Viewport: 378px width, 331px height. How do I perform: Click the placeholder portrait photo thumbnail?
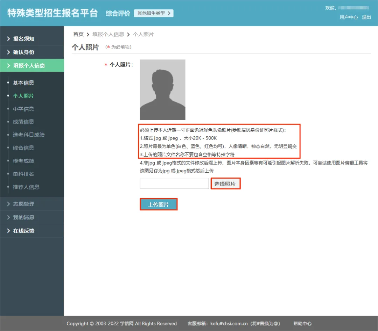(x=162, y=90)
